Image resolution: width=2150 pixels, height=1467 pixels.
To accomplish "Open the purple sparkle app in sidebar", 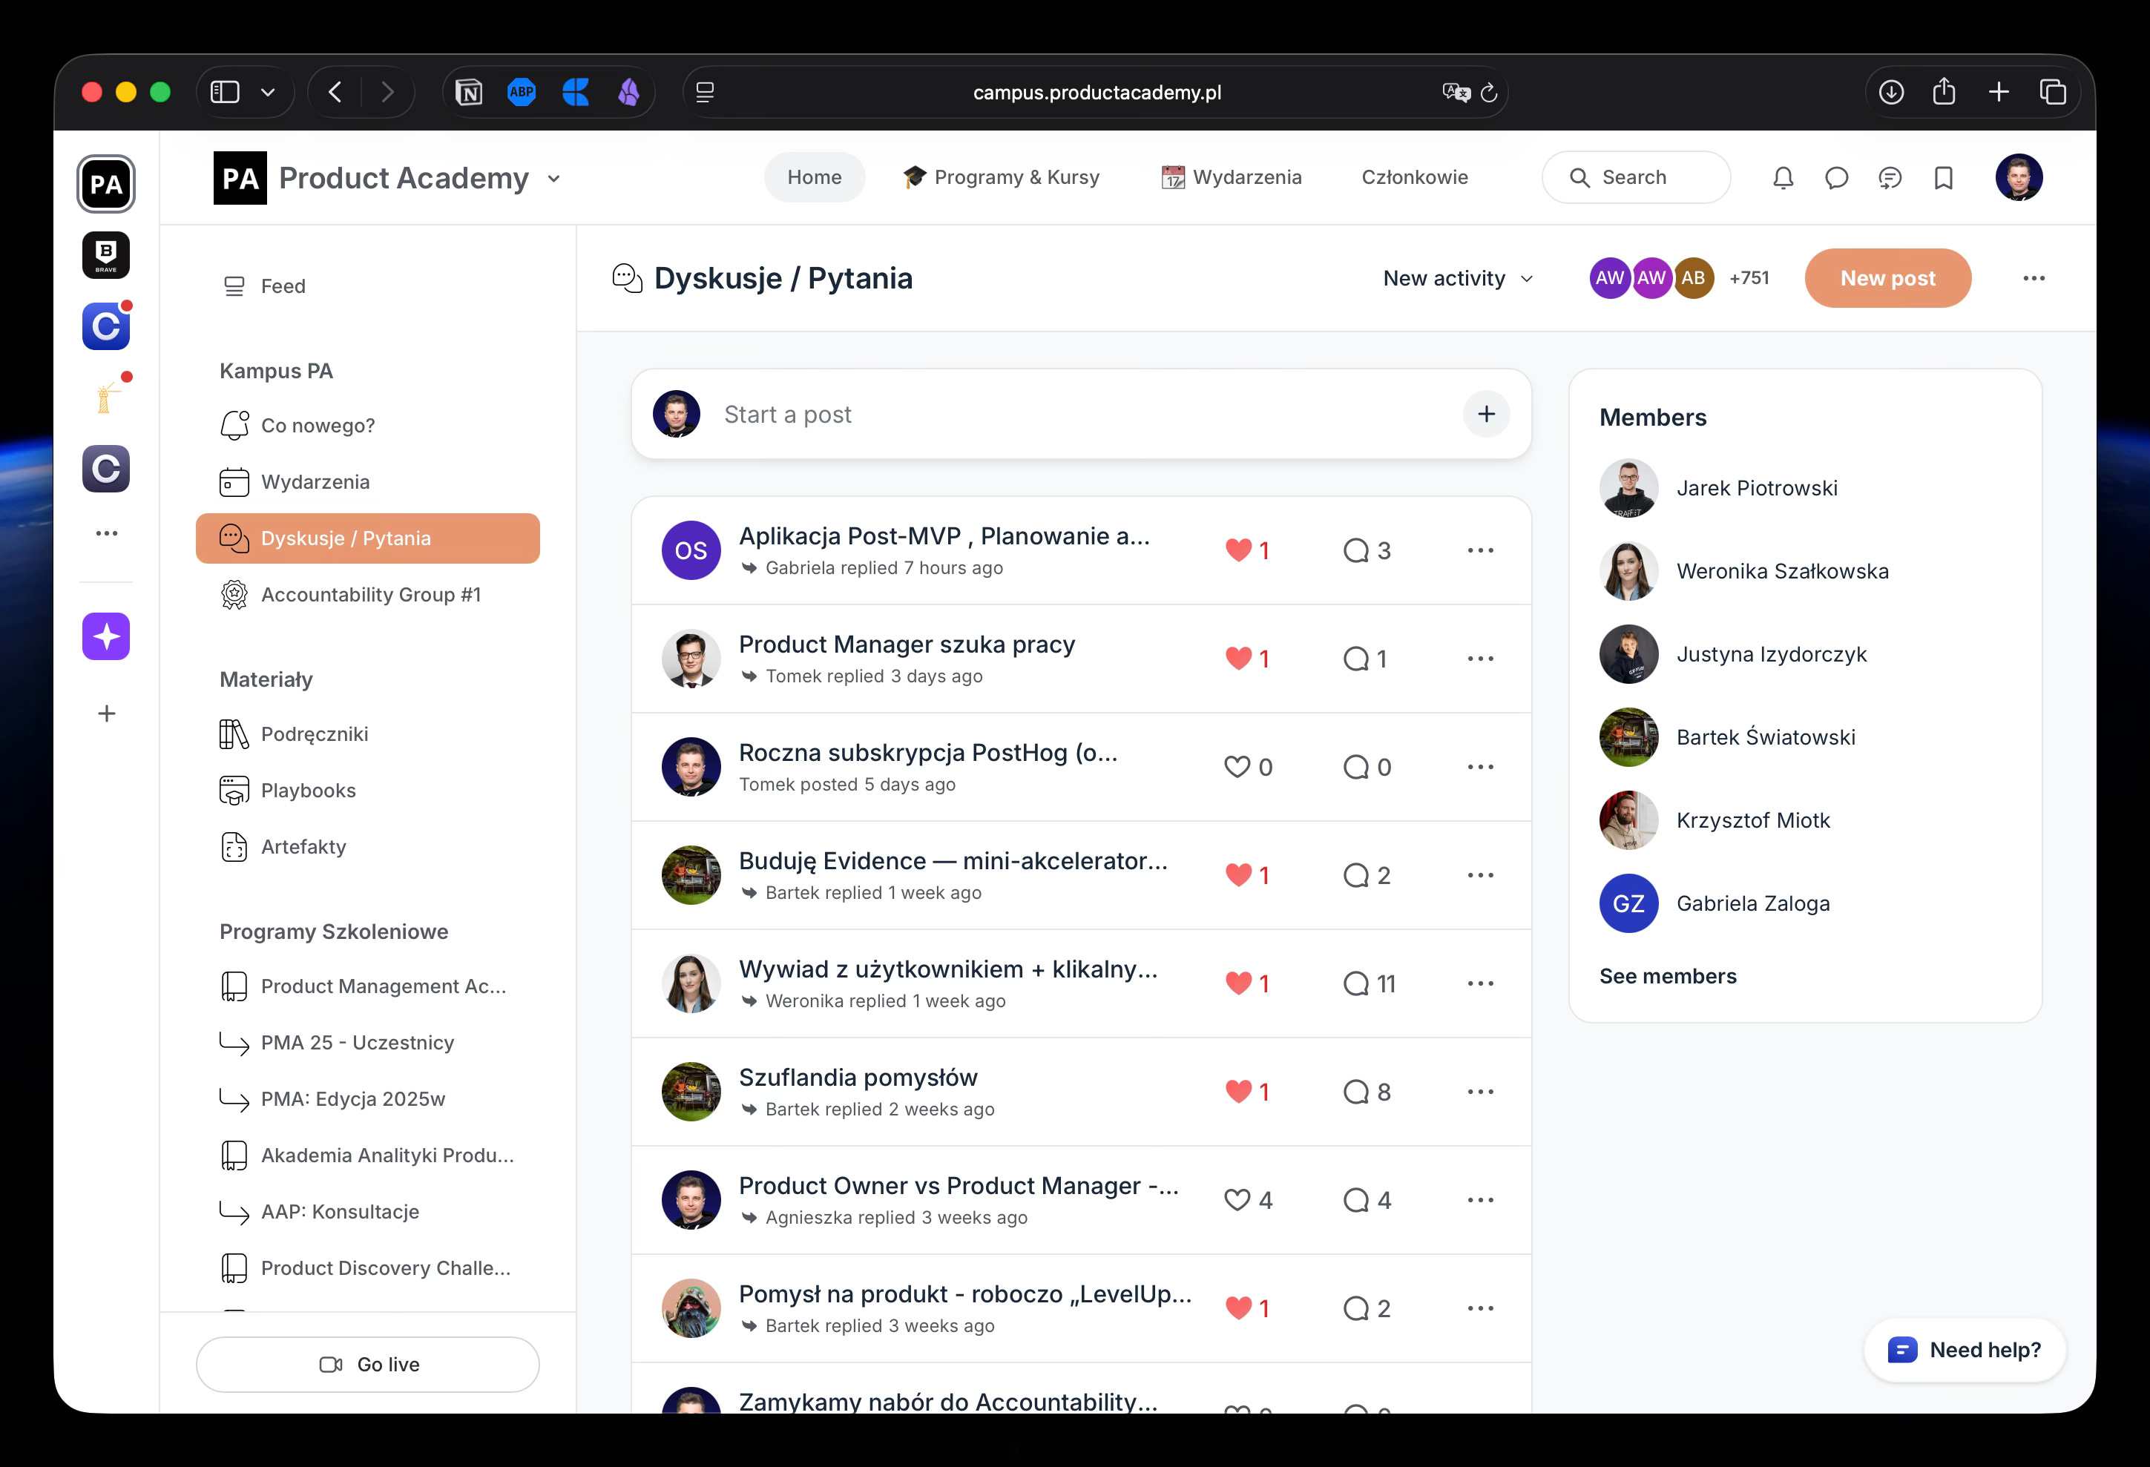I will [x=106, y=636].
